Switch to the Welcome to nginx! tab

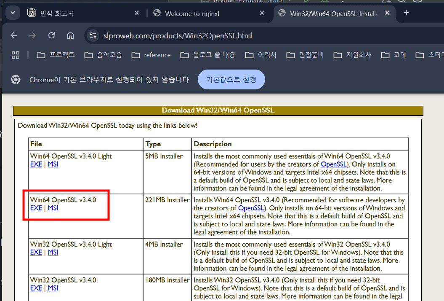[192, 13]
